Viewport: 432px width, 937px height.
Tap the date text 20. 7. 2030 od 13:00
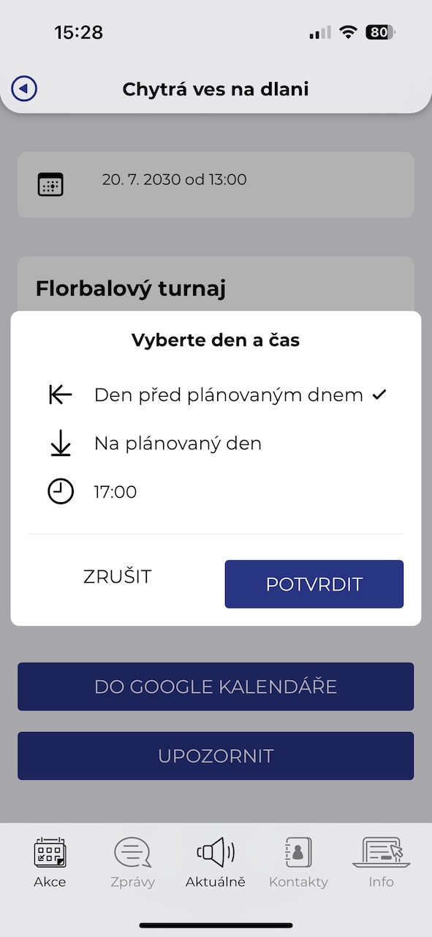tap(175, 179)
